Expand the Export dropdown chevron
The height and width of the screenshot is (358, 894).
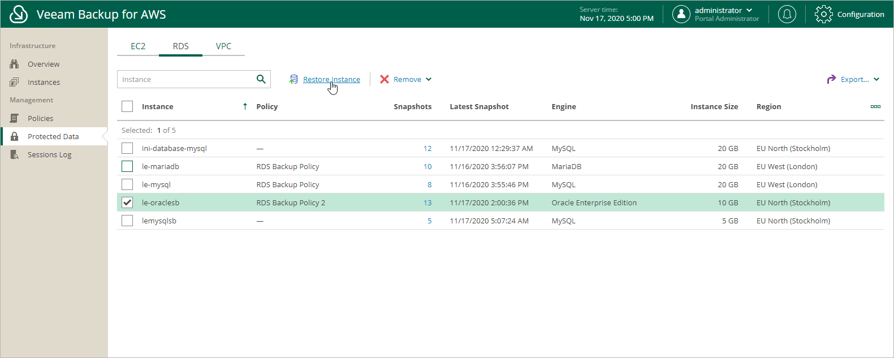876,79
